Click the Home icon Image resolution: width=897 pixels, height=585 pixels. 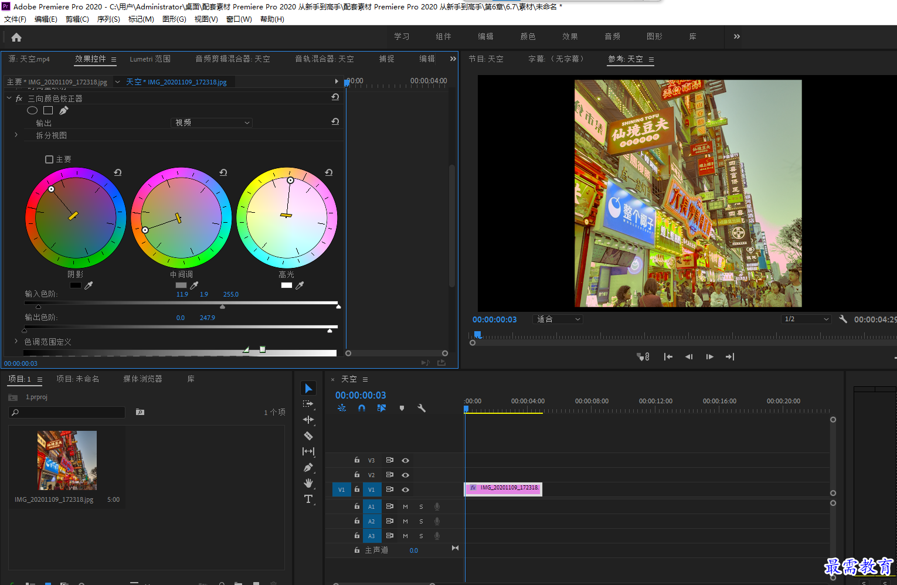16,37
